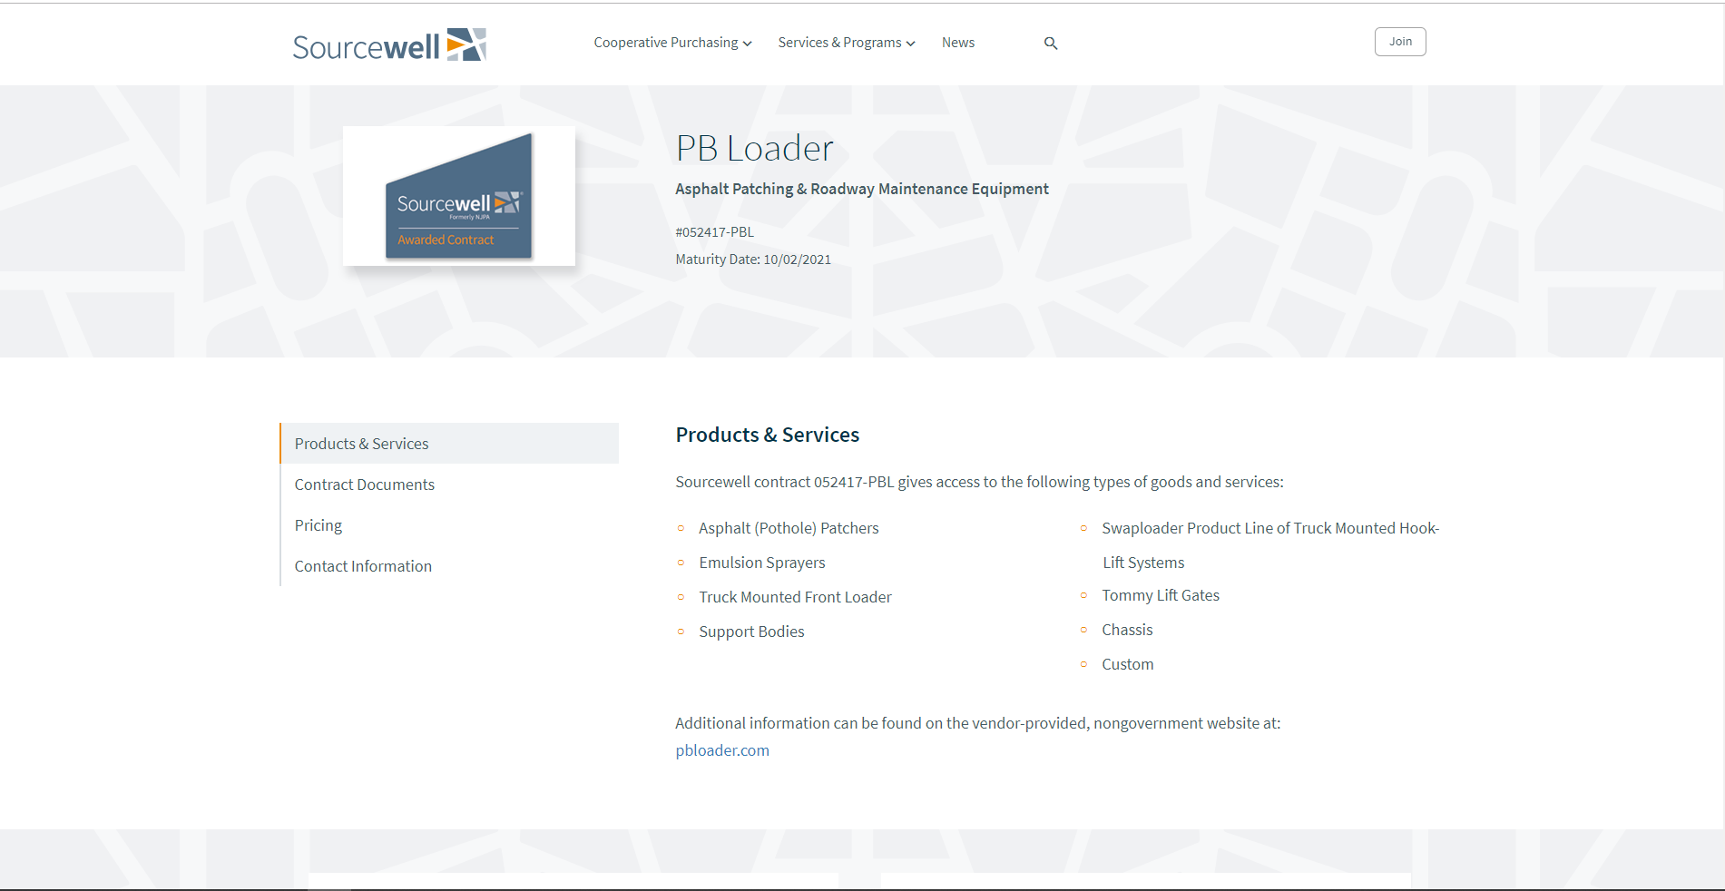Click the Products & Services section heading
The height and width of the screenshot is (891, 1725).
click(767, 435)
